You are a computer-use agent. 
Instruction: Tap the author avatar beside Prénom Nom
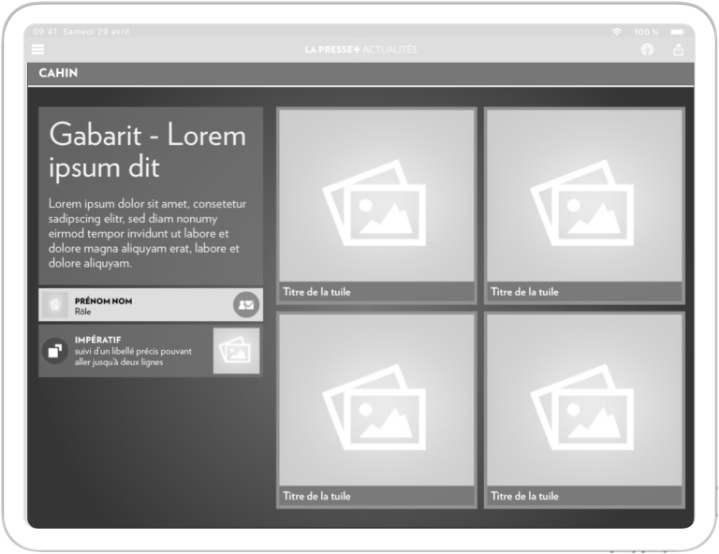tap(55, 305)
